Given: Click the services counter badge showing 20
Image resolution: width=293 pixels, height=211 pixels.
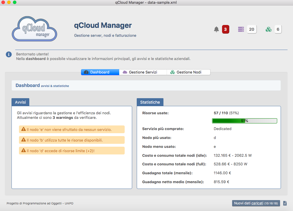Looking at the screenshot, I should [x=252, y=29].
